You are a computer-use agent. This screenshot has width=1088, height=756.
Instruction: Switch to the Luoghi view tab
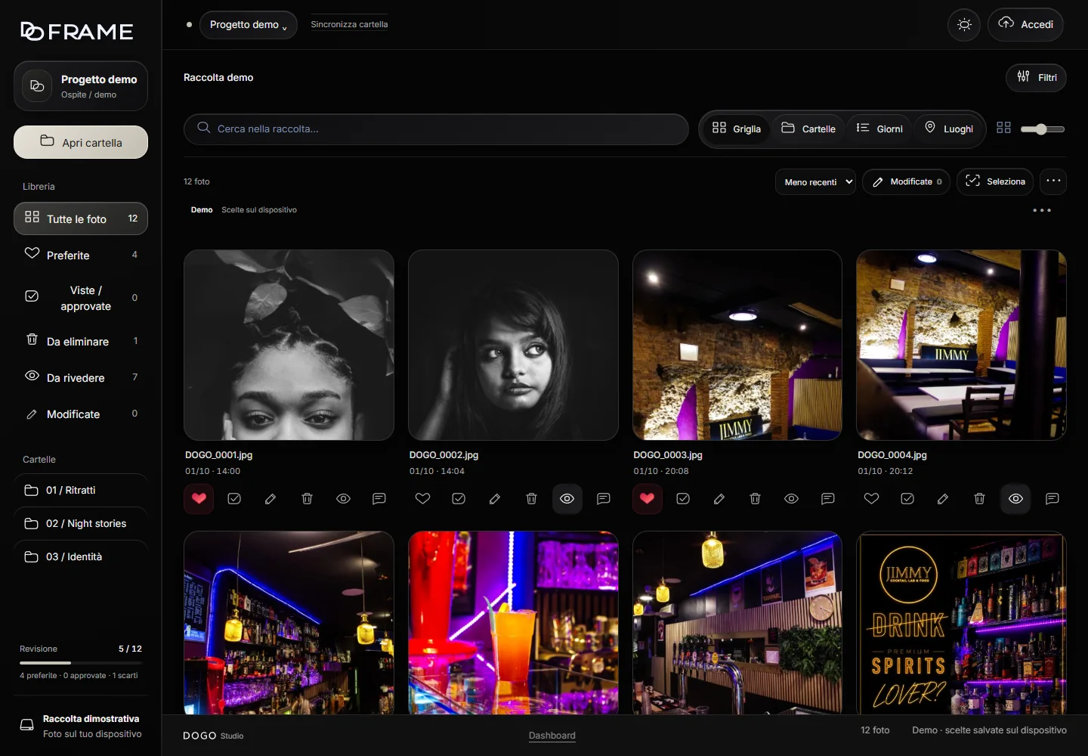(949, 129)
